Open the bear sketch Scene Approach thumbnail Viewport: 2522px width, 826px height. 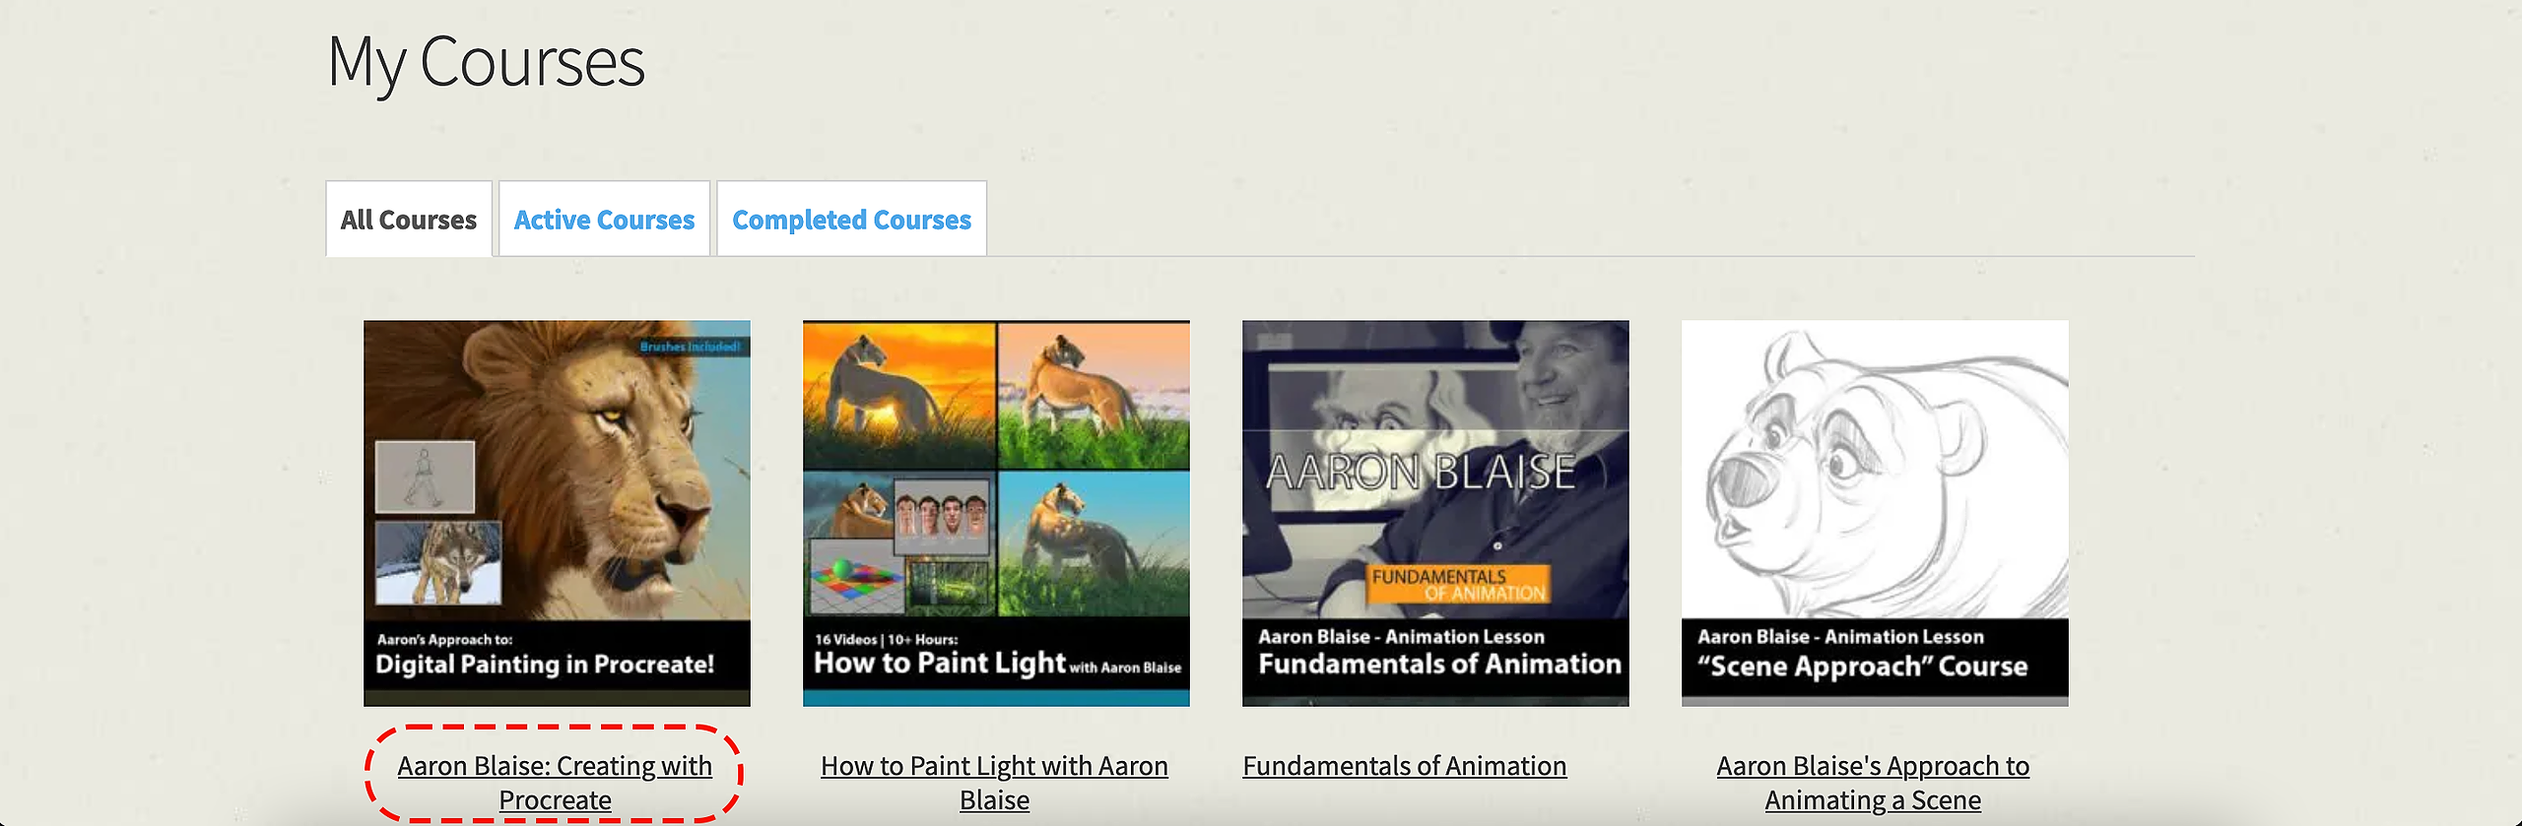click(x=1875, y=513)
